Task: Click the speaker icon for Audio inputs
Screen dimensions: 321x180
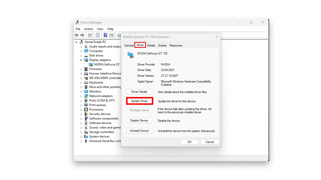Action: pyautogui.click(x=86, y=46)
